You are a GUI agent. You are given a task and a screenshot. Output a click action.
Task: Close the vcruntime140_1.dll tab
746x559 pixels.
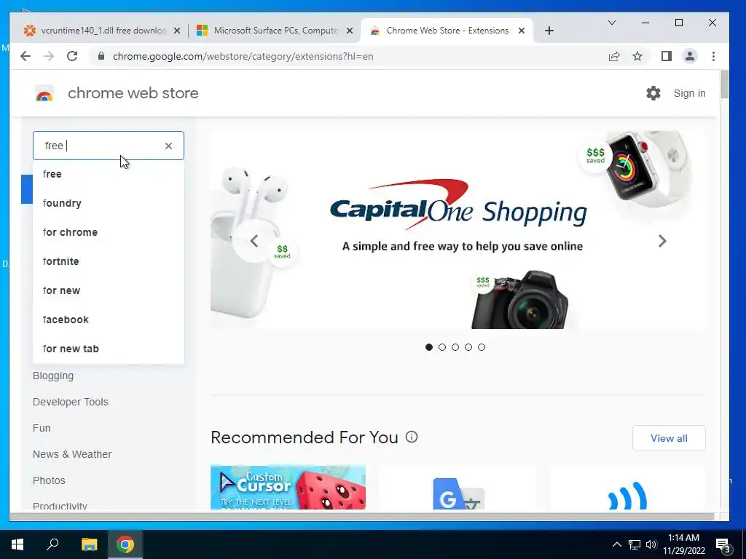pyautogui.click(x=177, y=31)
